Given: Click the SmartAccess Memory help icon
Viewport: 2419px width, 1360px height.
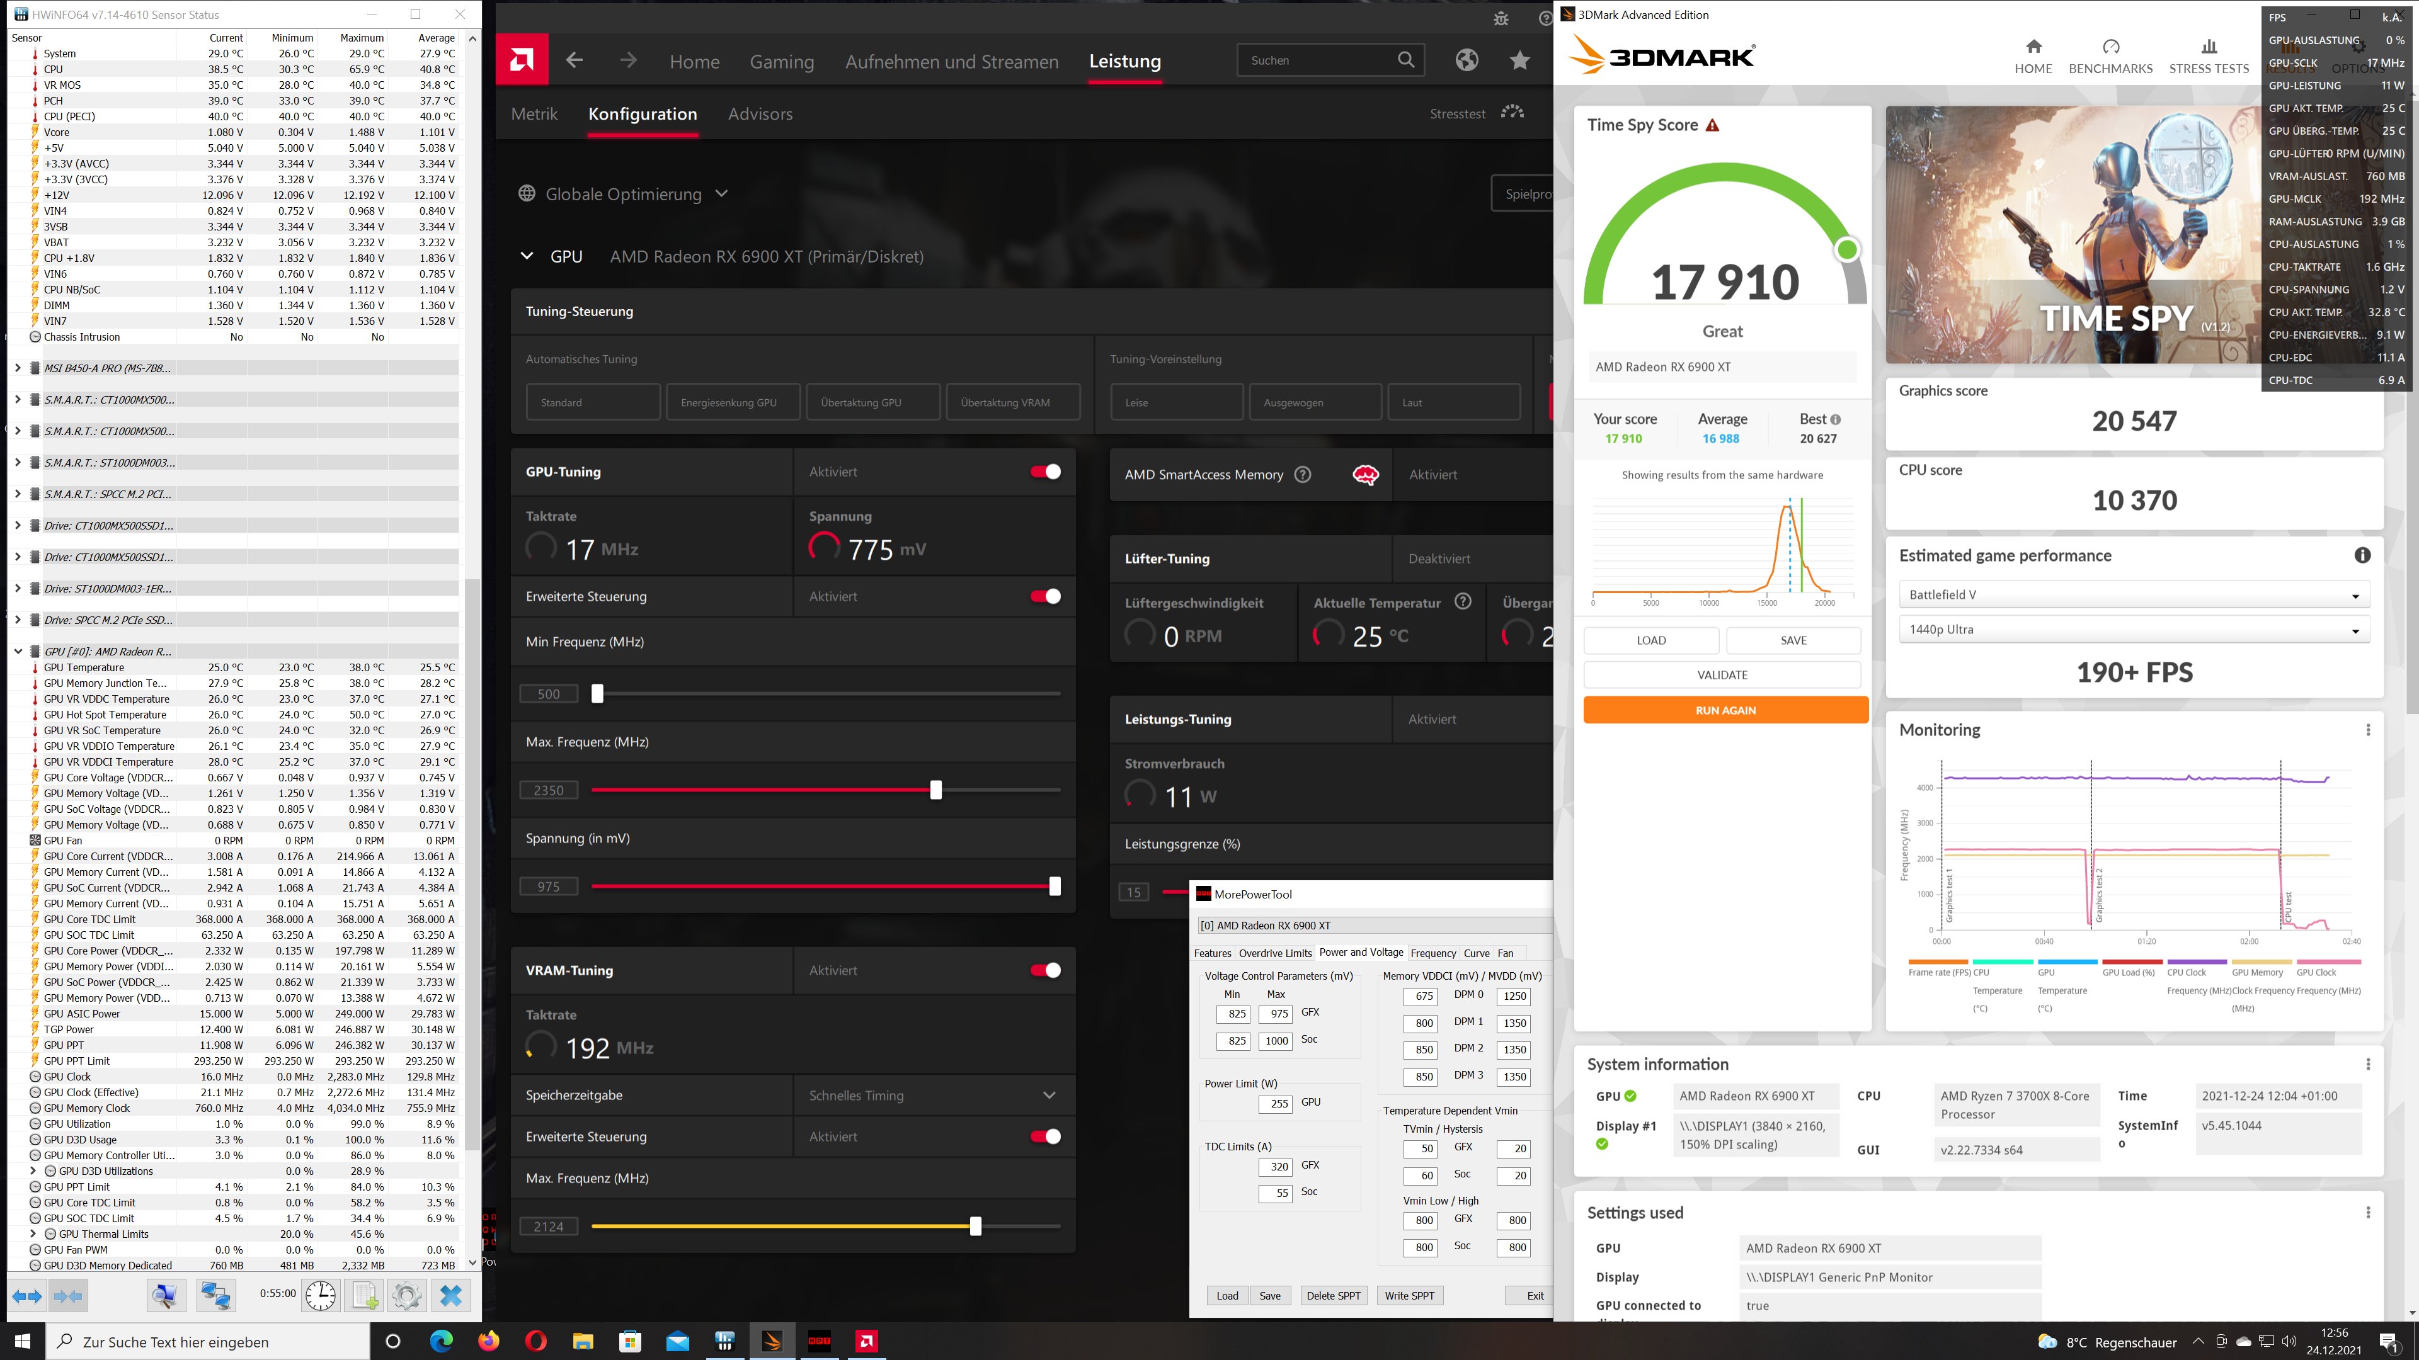Looking at the screenshot, I should [1303, 474].
